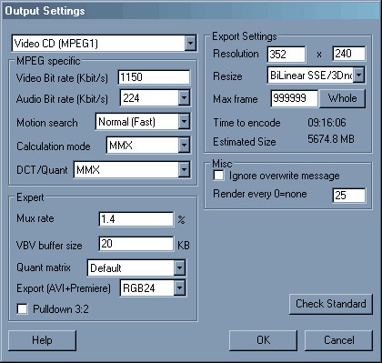Click the VBV buffer size label

(x=49, y=246)
